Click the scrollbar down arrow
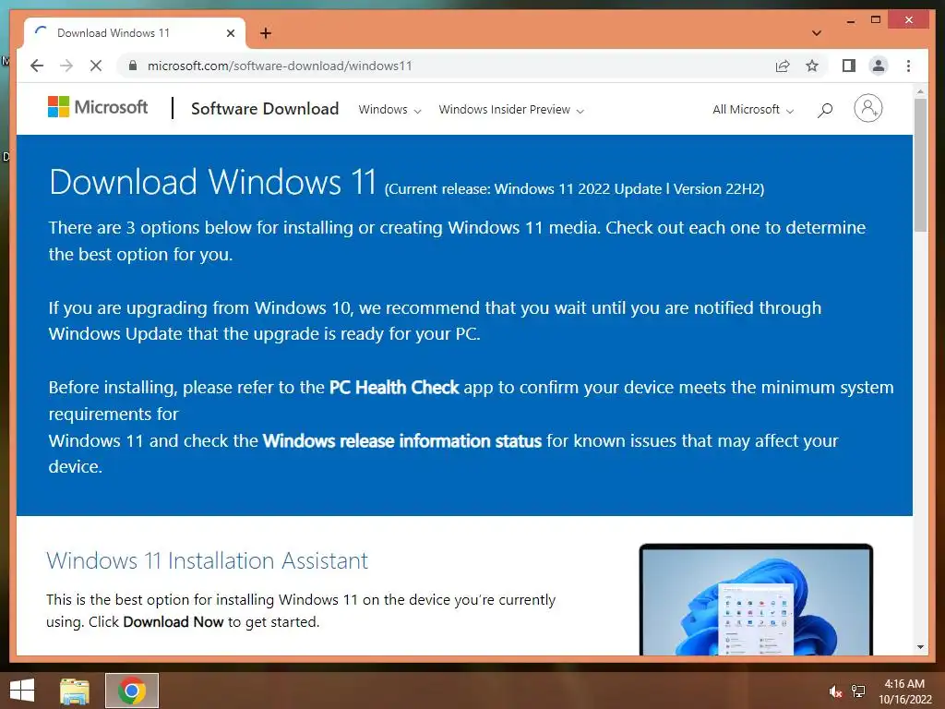945x709 pixels. click(x=920, y=647)
